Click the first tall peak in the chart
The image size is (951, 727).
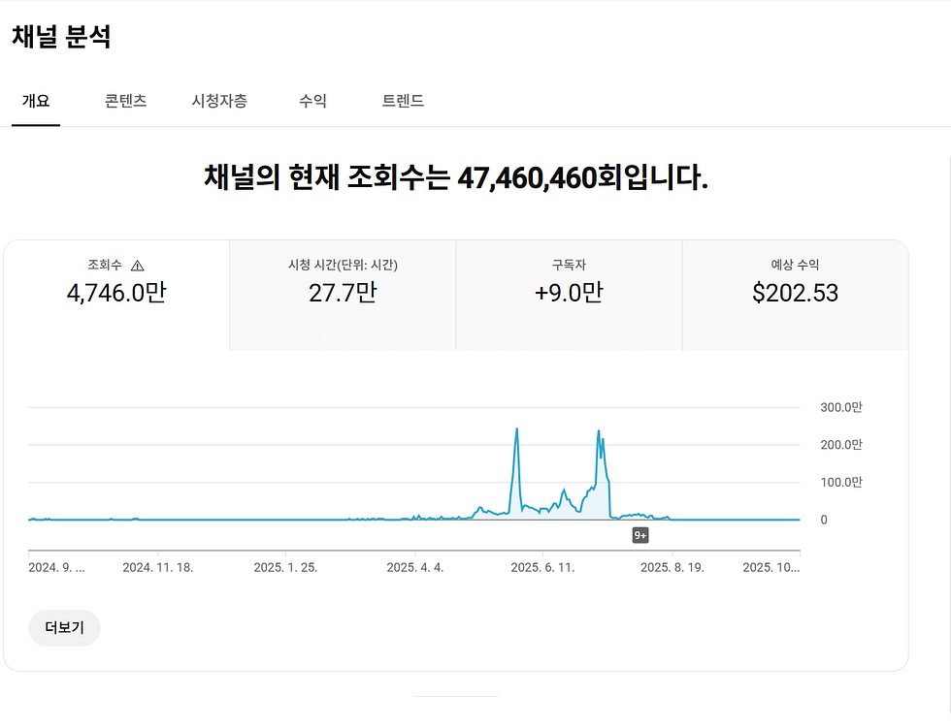[516, 429]
